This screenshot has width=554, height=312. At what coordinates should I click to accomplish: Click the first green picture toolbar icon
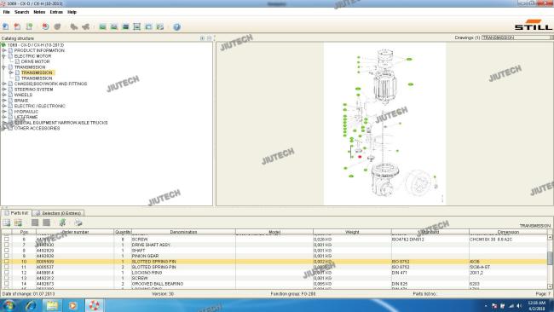[x=102, y=26]
